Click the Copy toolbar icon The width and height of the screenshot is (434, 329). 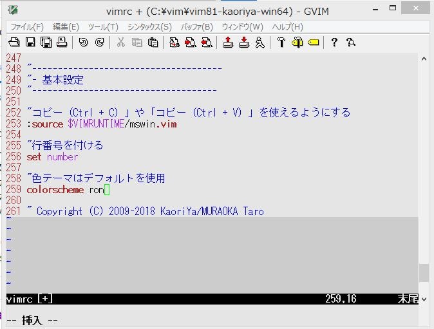click(x=137, y=42)
